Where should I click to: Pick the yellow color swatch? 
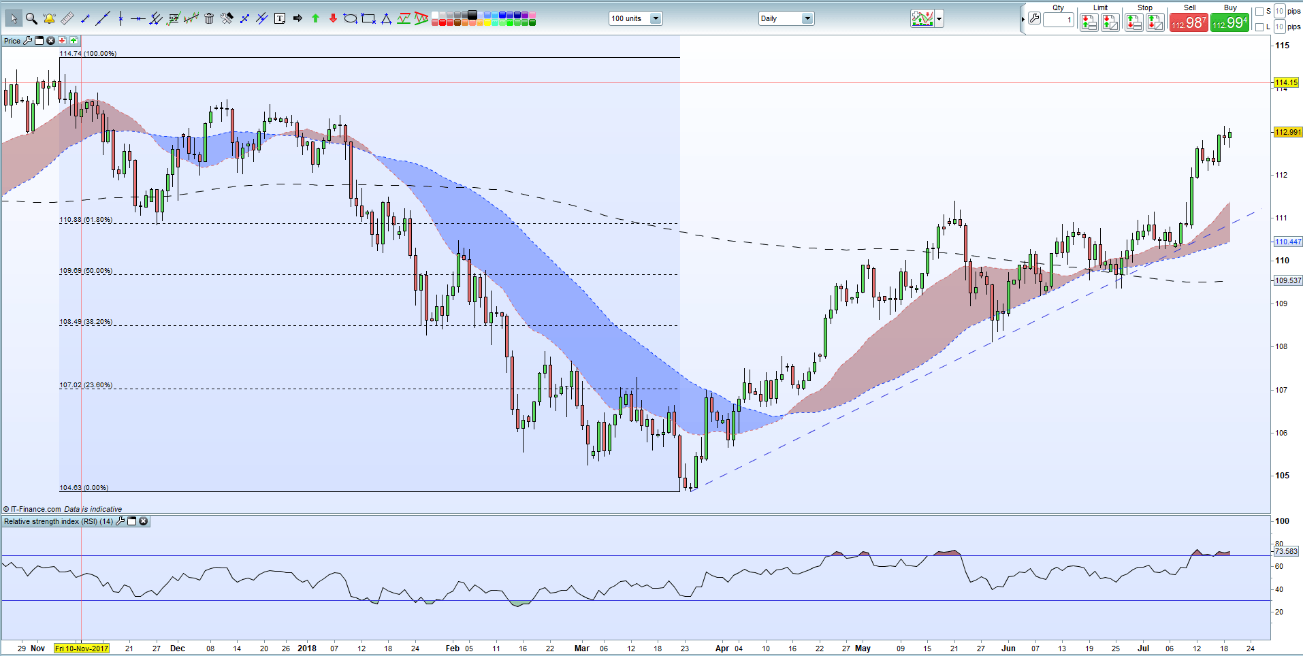[487, 22]
